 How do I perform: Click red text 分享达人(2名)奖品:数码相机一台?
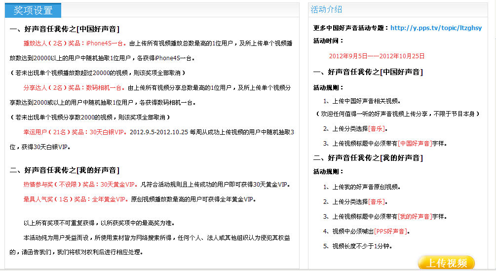pos(75,87)
